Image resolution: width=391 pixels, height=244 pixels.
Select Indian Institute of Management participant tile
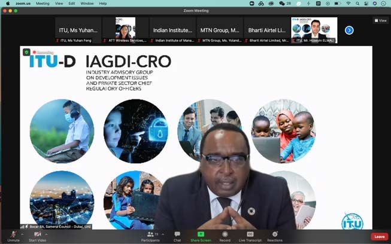point(172,30)
